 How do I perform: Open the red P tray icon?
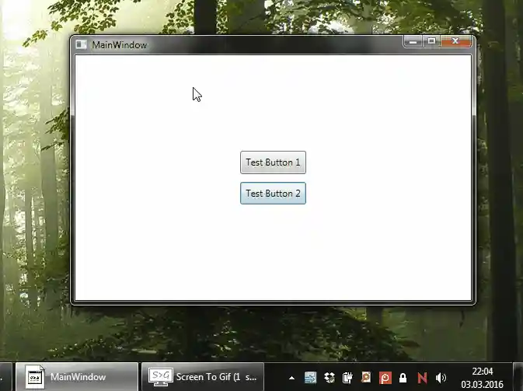coord(385,378)
